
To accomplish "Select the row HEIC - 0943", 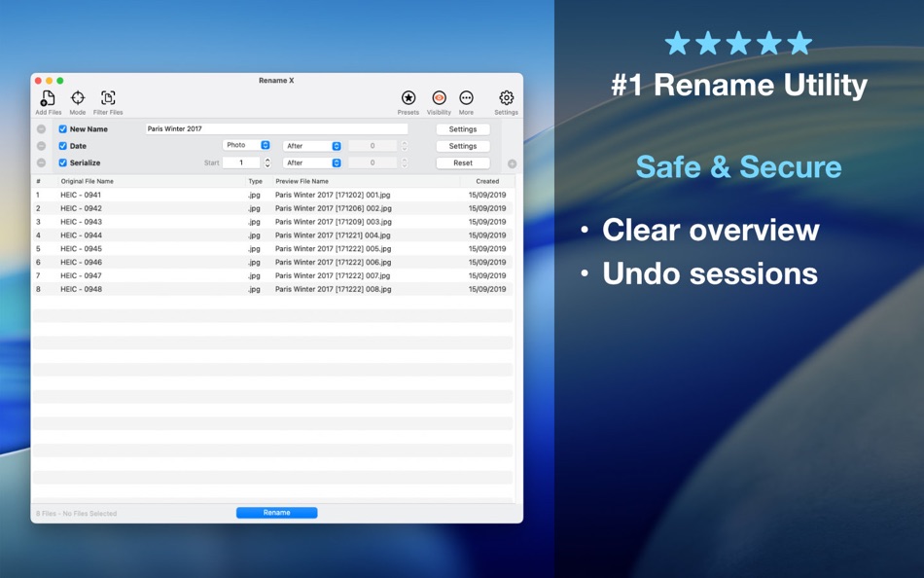I will coord(272,222).
